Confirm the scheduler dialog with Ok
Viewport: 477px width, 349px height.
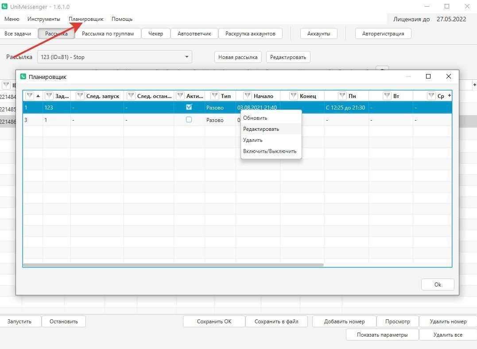438,284
